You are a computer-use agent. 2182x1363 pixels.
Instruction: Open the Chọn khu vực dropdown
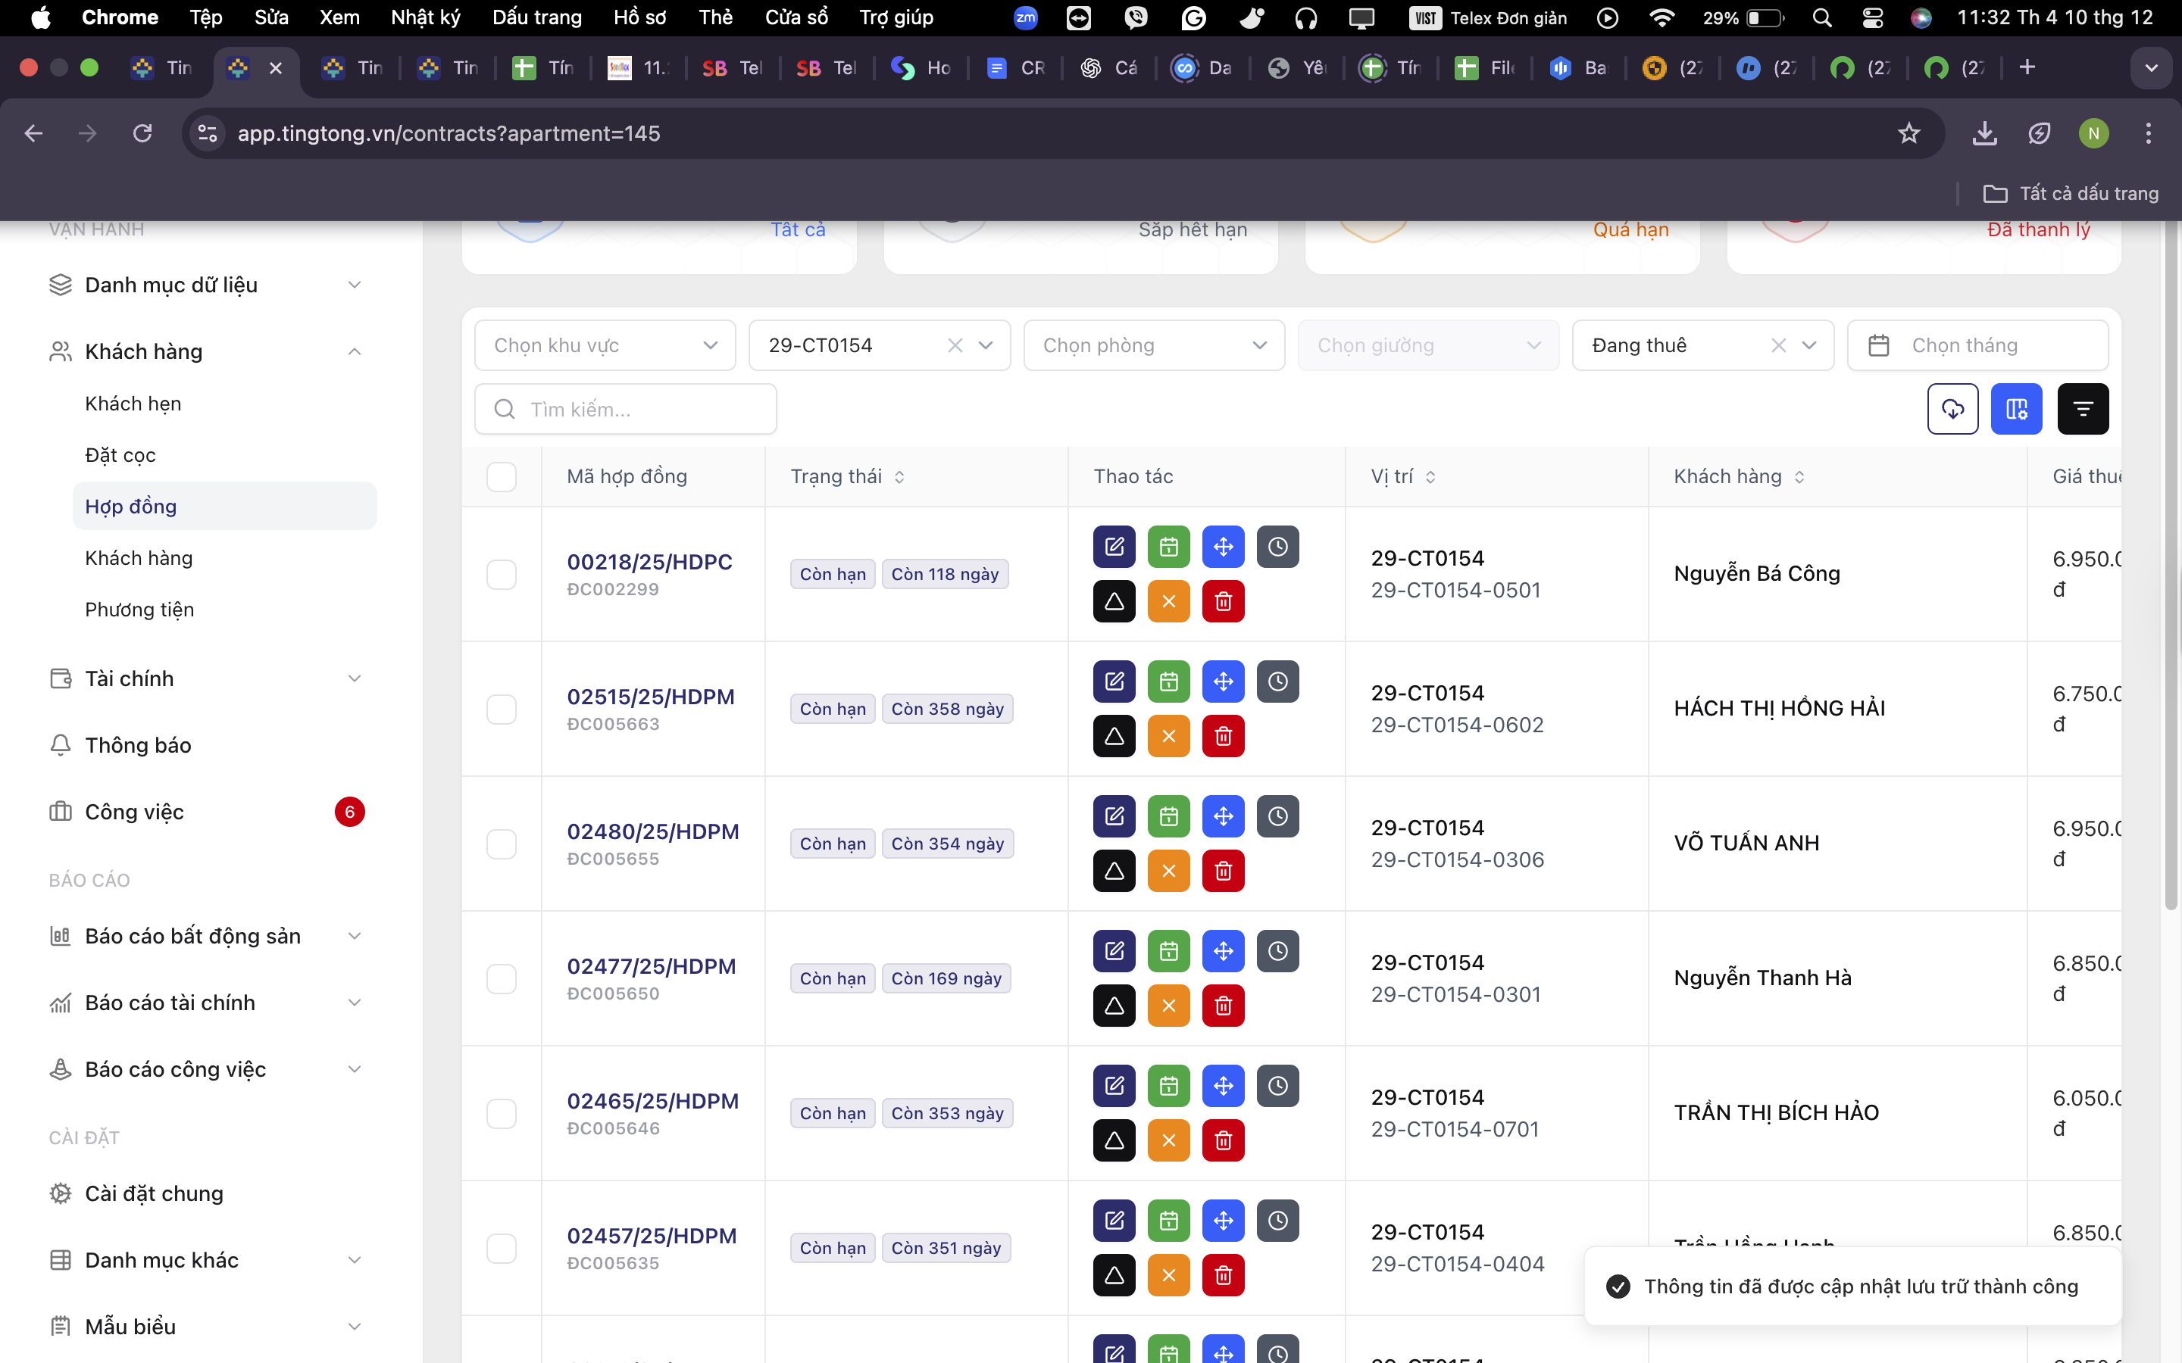coord(605,345)
